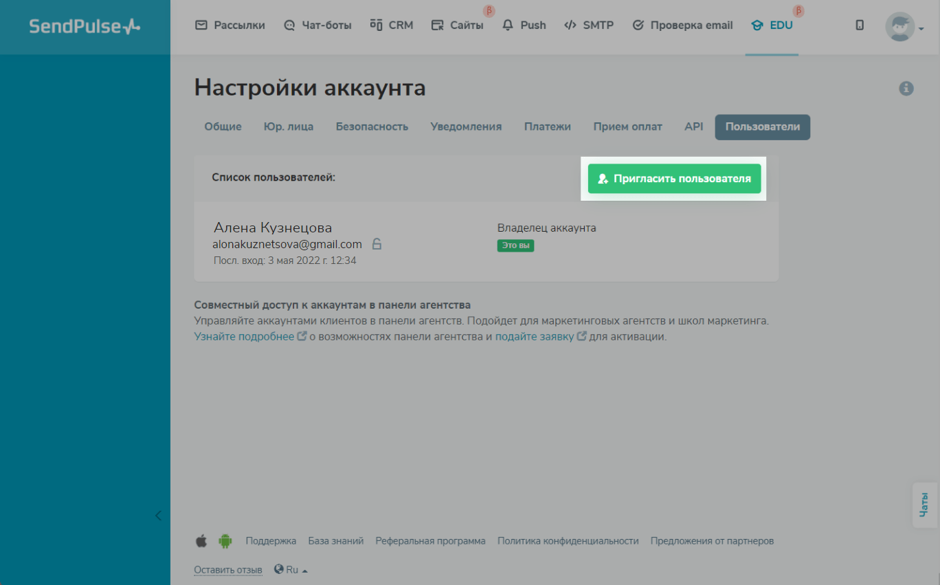Click the Оставить отзыв footer link
The width and height of the screenshot is (940, 585).
228,570
